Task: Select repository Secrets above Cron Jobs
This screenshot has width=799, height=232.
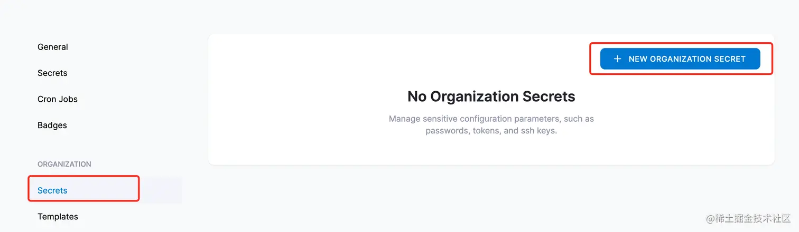Action: [x=52, y=73]
